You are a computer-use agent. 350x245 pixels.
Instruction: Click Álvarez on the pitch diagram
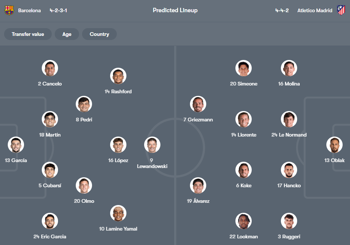198,185
